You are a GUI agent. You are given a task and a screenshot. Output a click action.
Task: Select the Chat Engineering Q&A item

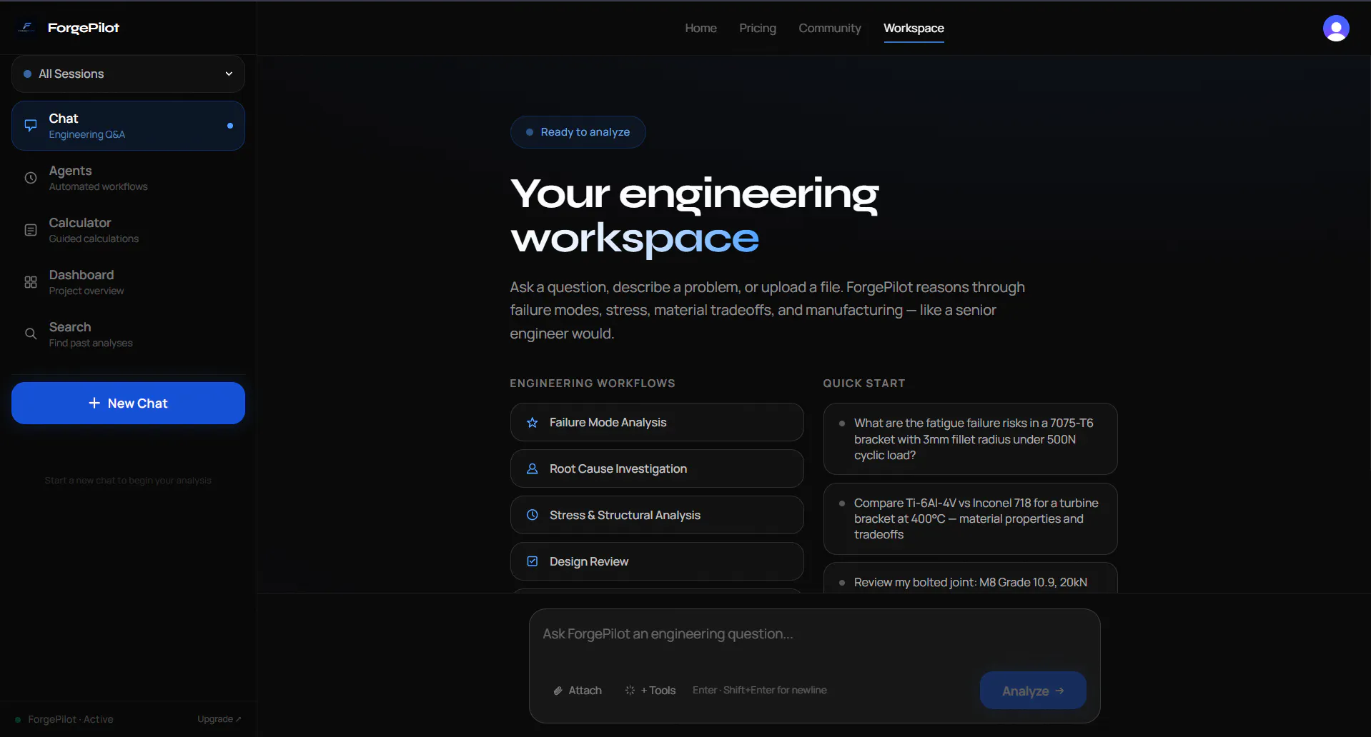point(128,126)
